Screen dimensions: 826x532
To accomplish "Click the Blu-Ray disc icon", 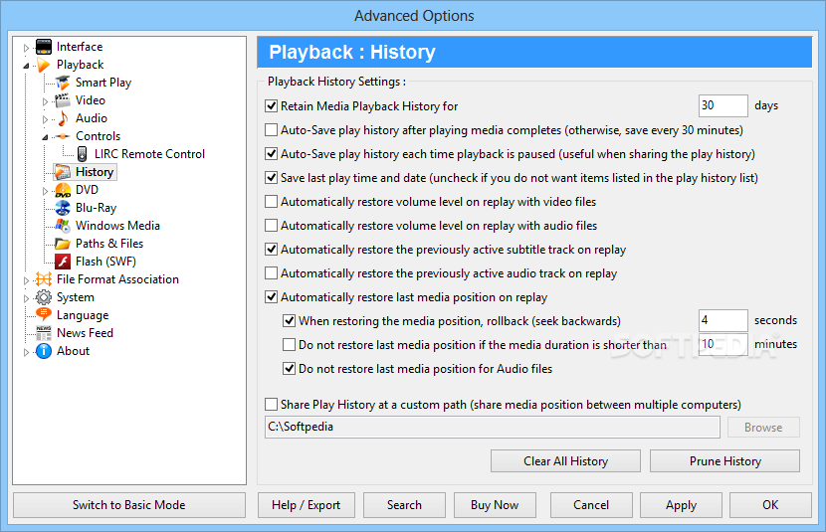I will [x=63, y=208].
